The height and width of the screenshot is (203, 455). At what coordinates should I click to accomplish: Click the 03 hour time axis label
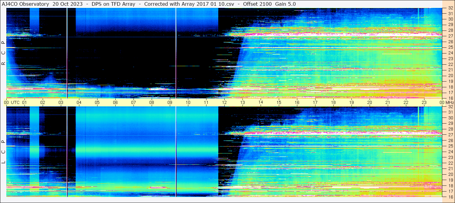[61, 102]
